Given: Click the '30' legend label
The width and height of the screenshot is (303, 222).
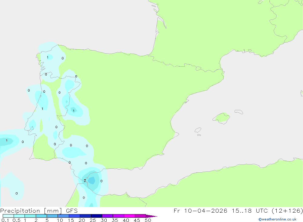Looking at the screenshot, I should (104, 220).
